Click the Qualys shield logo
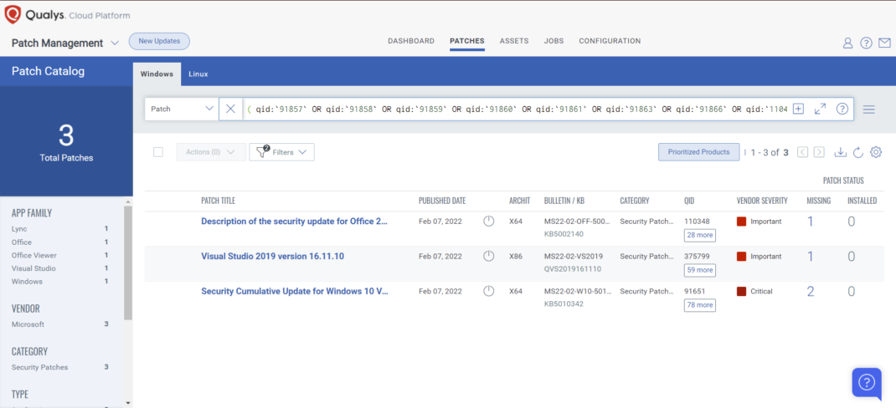Viewport: 896px width, 408px height. (13, 15)
